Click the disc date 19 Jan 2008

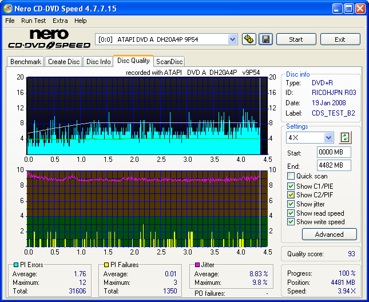click(x=329, y=103)
